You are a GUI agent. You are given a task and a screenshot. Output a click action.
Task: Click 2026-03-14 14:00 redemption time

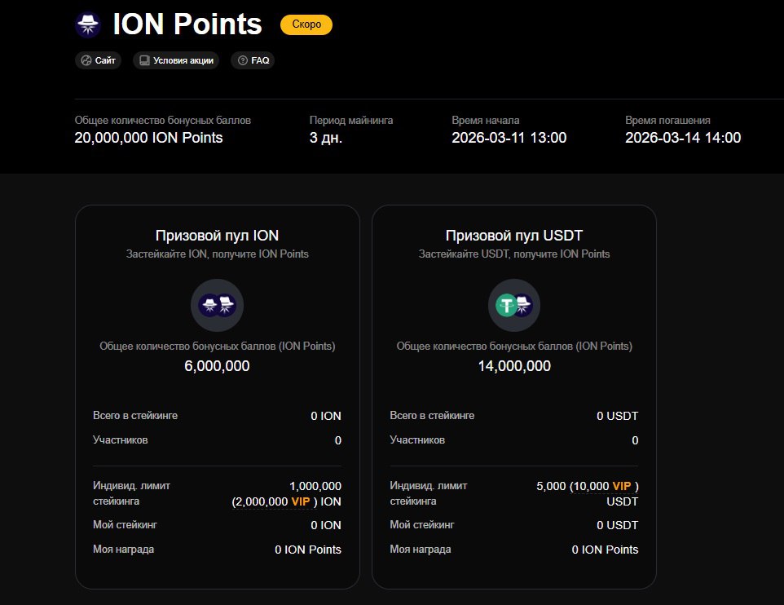[x=683, y=138]
